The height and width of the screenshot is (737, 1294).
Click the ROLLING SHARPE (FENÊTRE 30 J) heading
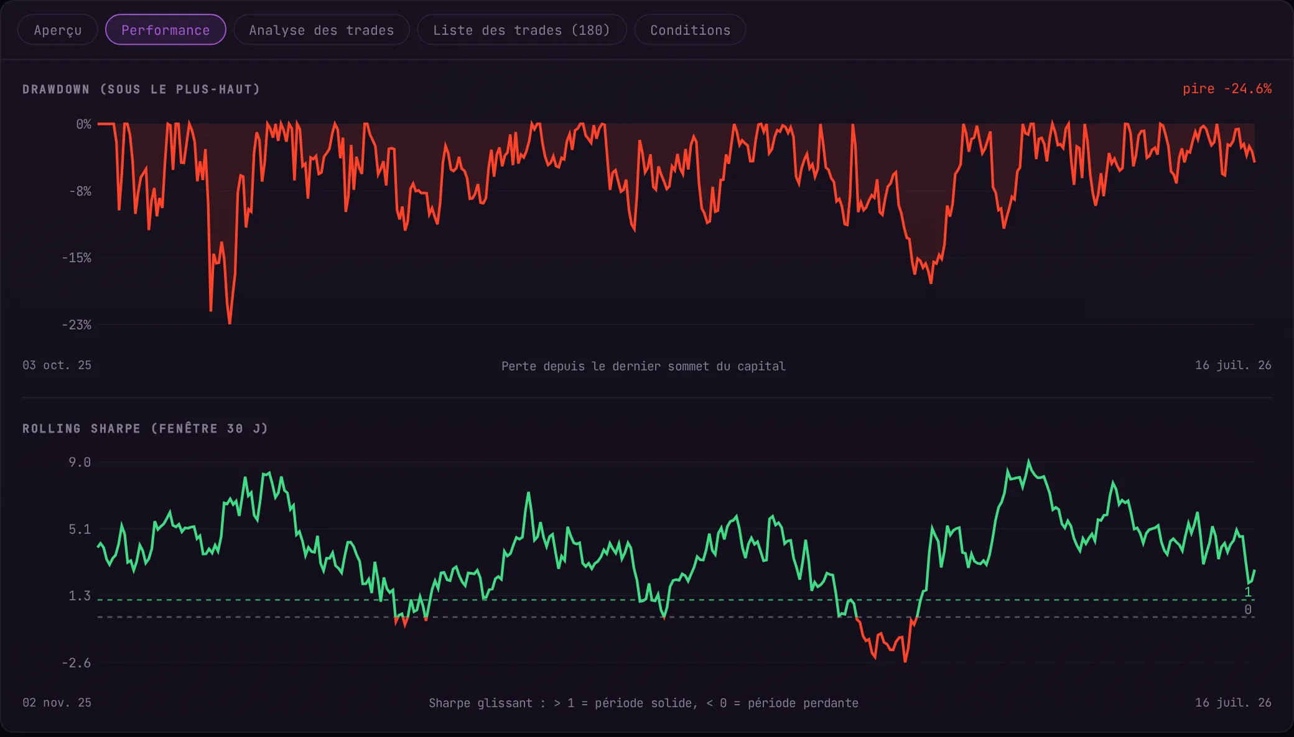click(x=145, y=429)
